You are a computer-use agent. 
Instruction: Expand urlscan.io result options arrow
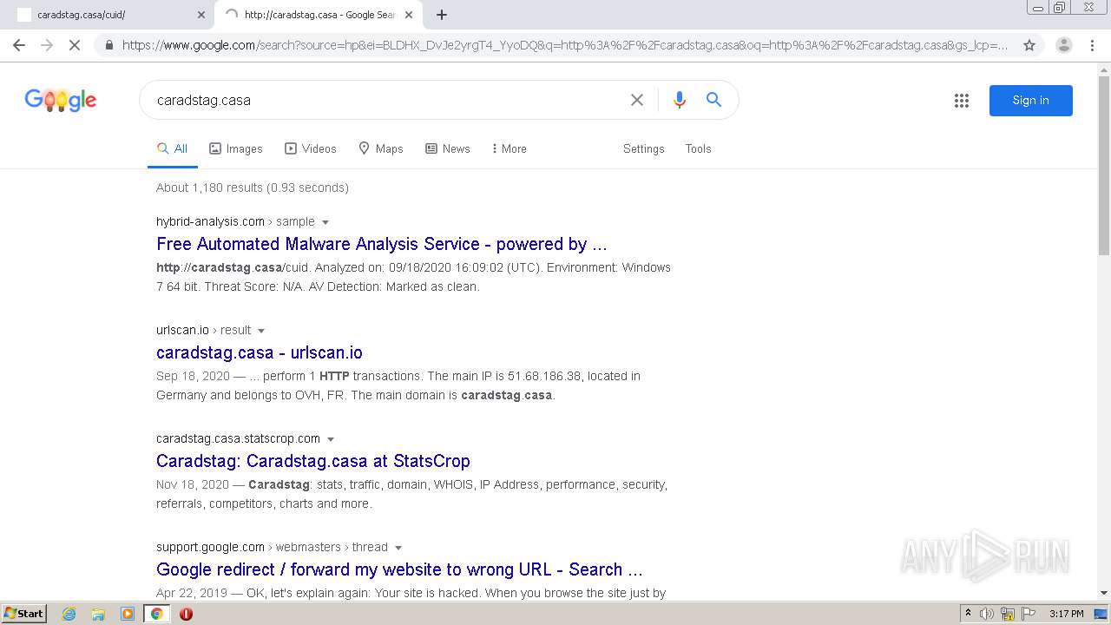[x=261, y=331]
